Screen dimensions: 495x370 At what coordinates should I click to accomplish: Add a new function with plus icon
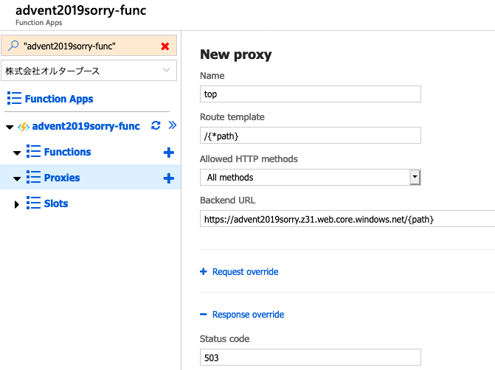click(x=168, y=153)
